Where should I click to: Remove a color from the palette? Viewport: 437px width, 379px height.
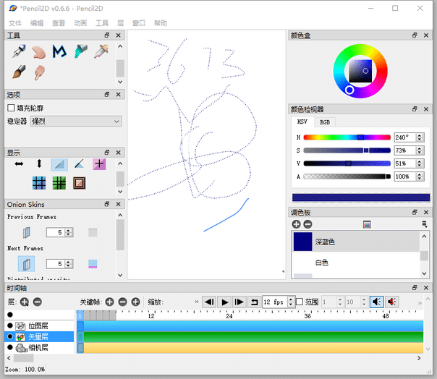coord(307,224)
